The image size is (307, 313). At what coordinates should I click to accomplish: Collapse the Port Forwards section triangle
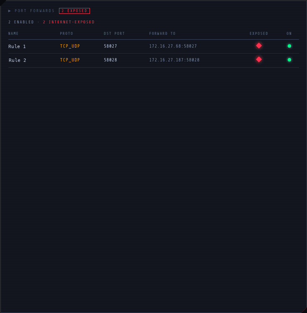pyautogui.click(x=9, y=11)
